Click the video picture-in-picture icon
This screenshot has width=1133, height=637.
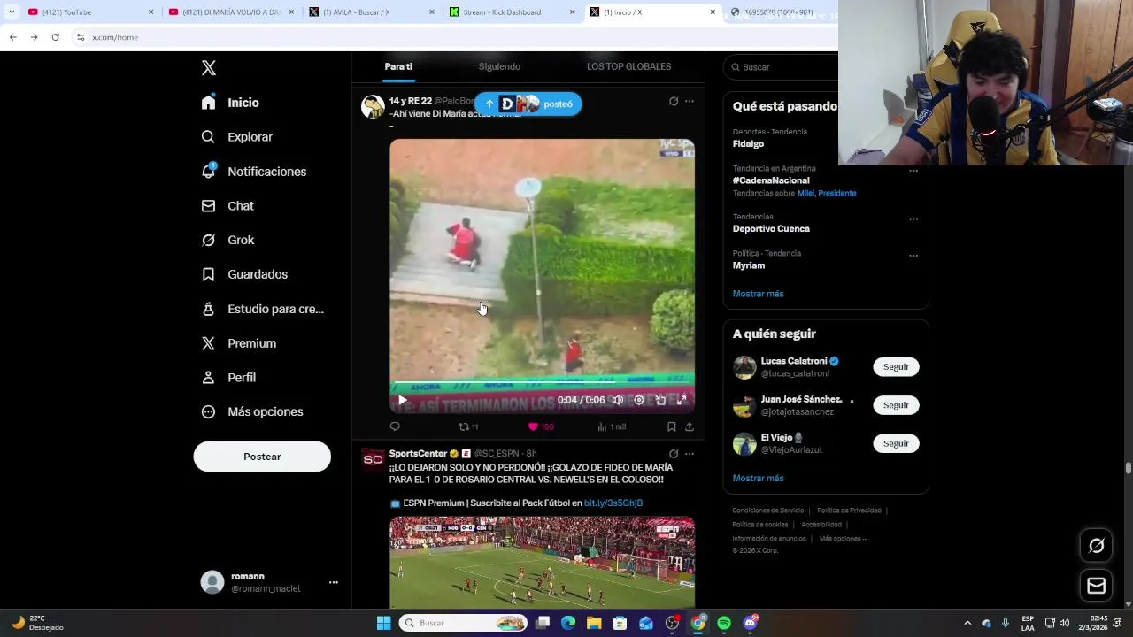tap(660, 400)
